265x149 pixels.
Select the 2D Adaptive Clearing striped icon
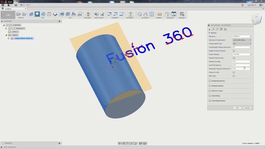(x=31, y=14)
